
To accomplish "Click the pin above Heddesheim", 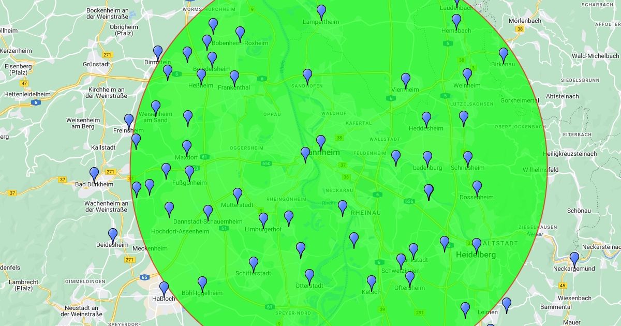I will 426,120.
